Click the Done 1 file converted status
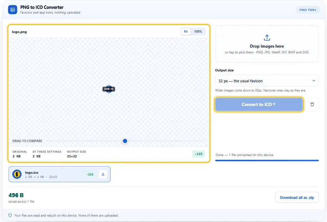 coord(245,155)
